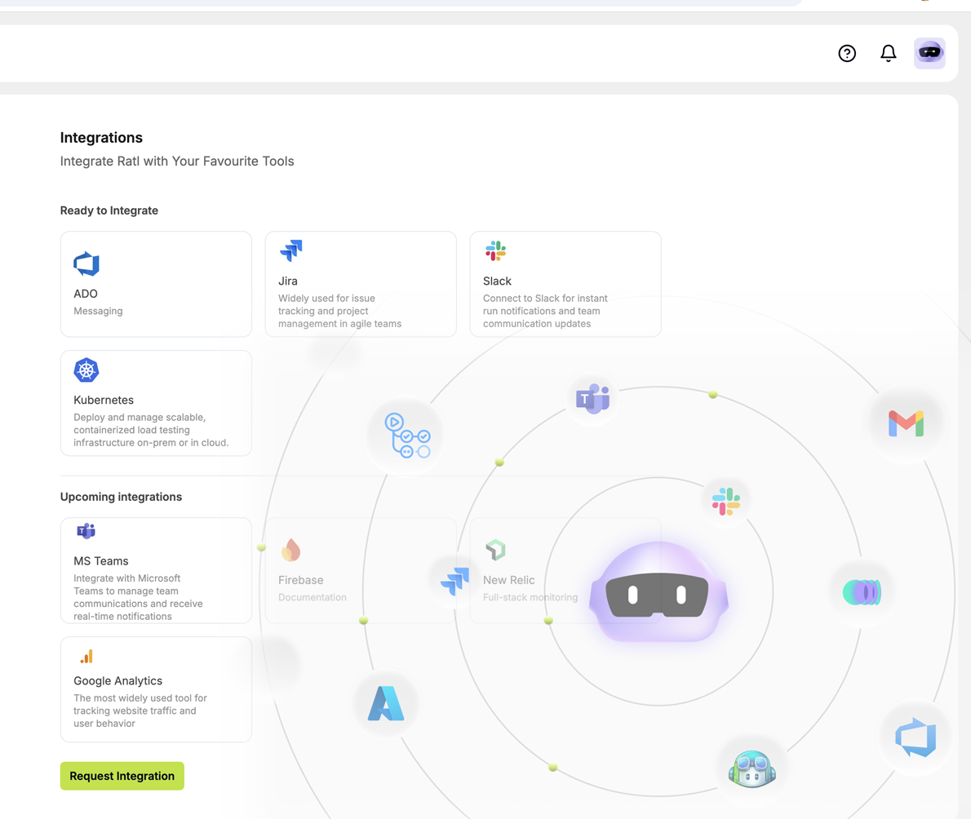Click the "Integrate with Microsoft Teams" description
The height and width of the screenshot is (819, 971).
pyautogui.click(x=138, y=597)
